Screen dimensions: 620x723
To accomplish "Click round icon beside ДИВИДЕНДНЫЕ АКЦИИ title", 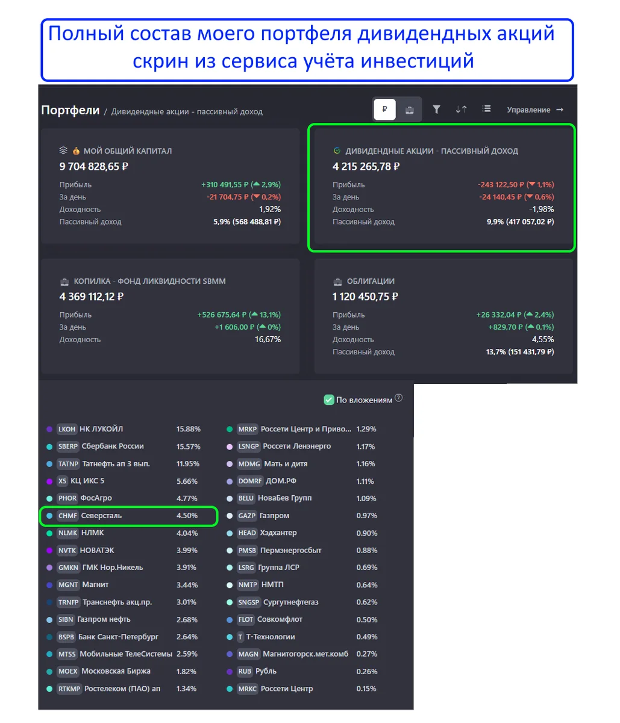I will pyautogui.click(x=337, y=151).
